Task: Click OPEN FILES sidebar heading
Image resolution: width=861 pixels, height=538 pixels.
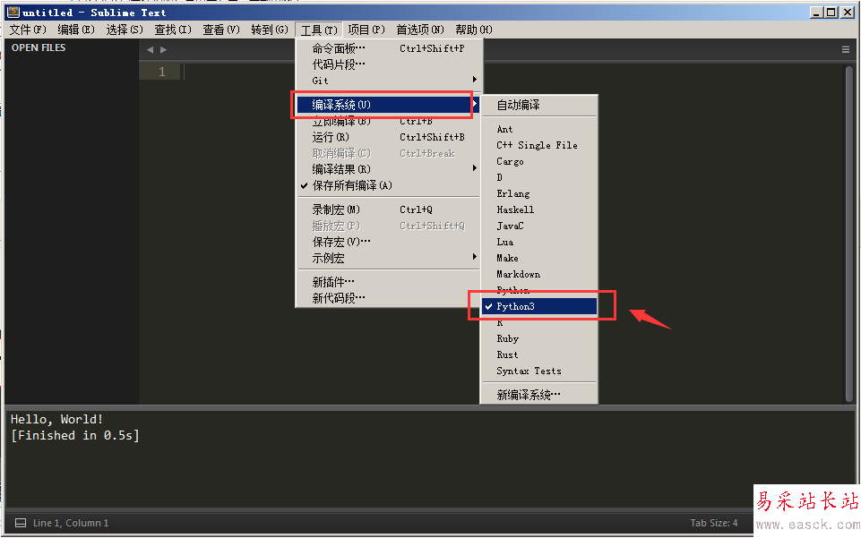Action: click(x=39, y=47)
